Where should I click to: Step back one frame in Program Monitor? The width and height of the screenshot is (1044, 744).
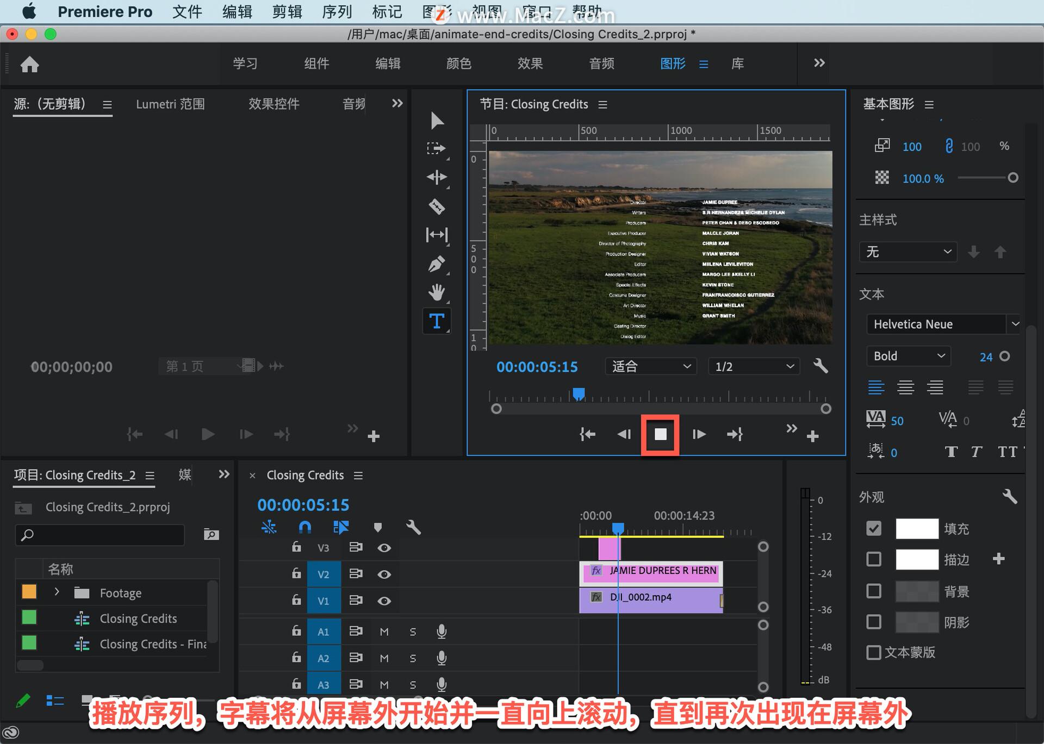(x=624, y=434)
